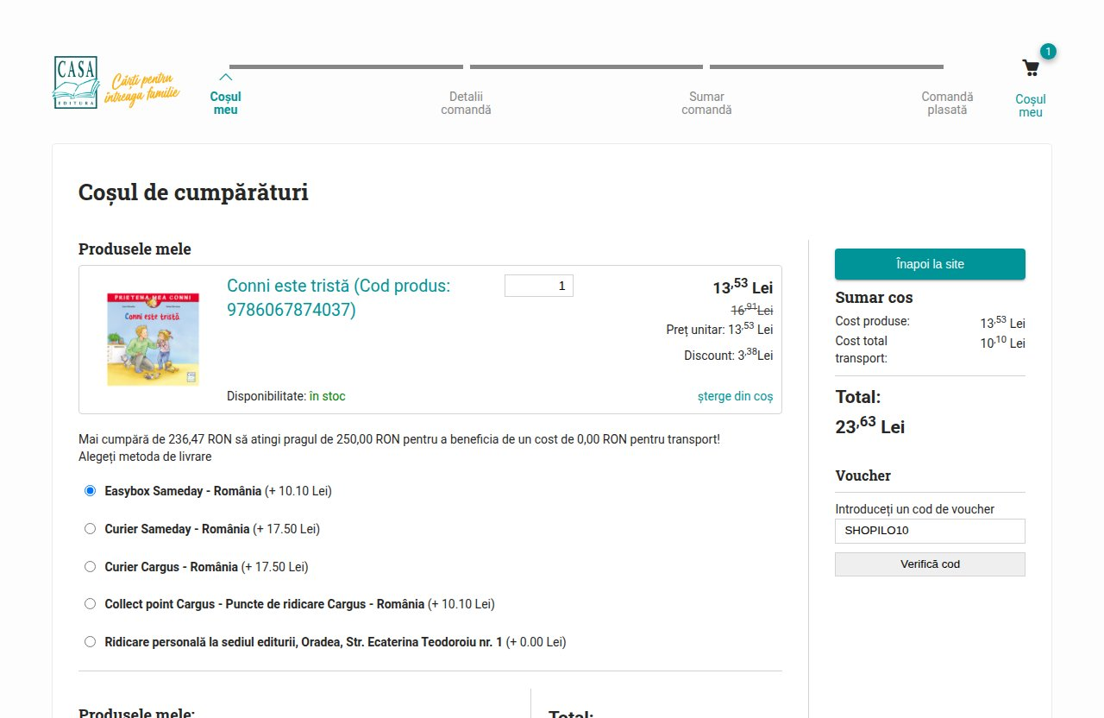Viewport: 1104px width, 718px height.
Task: Click the Cost total transport 10,10 Lei value
Action: tap(1003, 343)
